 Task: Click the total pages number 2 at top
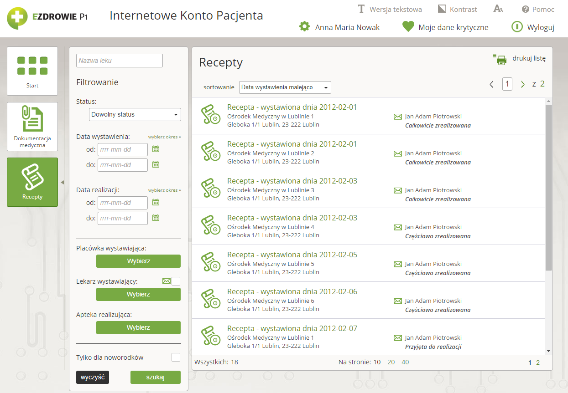point(542,84)
